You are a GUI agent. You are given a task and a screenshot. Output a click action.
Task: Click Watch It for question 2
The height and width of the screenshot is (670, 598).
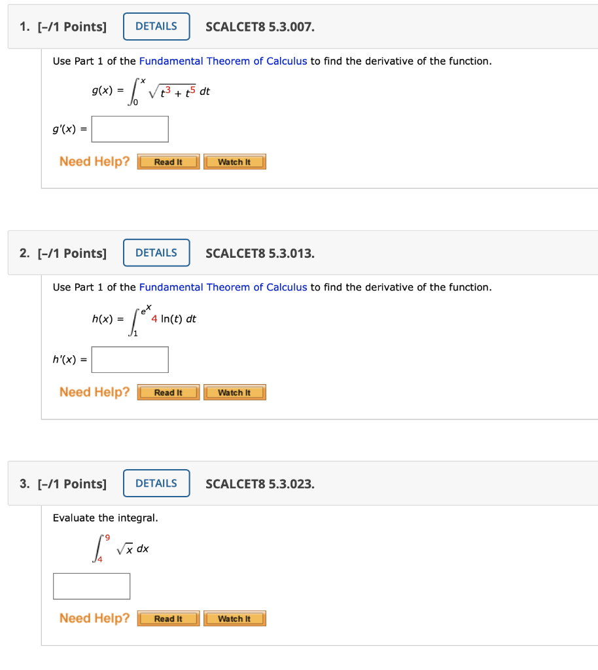pyautogui.click(x=234, y=392)
